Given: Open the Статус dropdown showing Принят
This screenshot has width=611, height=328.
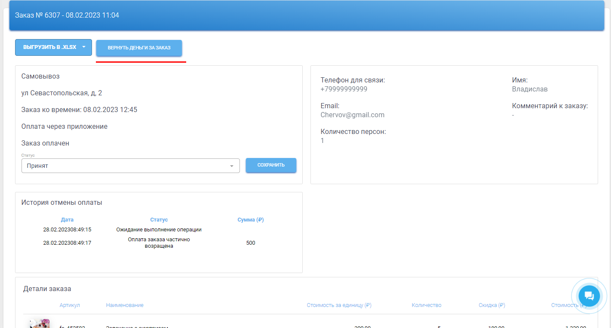Looking at the screenshot, I should coord(130,166).
